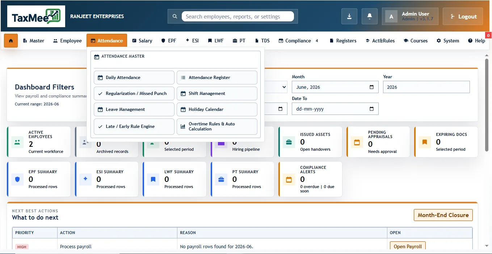Click EPF Summary shield icon
This screenshot has height=254, width=492.
coord(17,179)
